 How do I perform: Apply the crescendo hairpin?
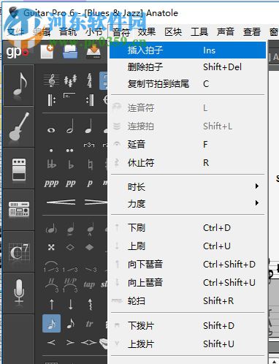(x=61, y=202)
